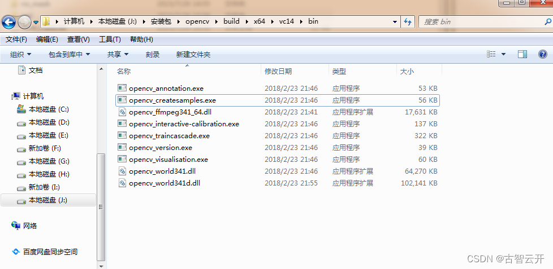
Task: Click the Forward navigation arrow button
Action: pyautogui.click(x=24, y=23)
